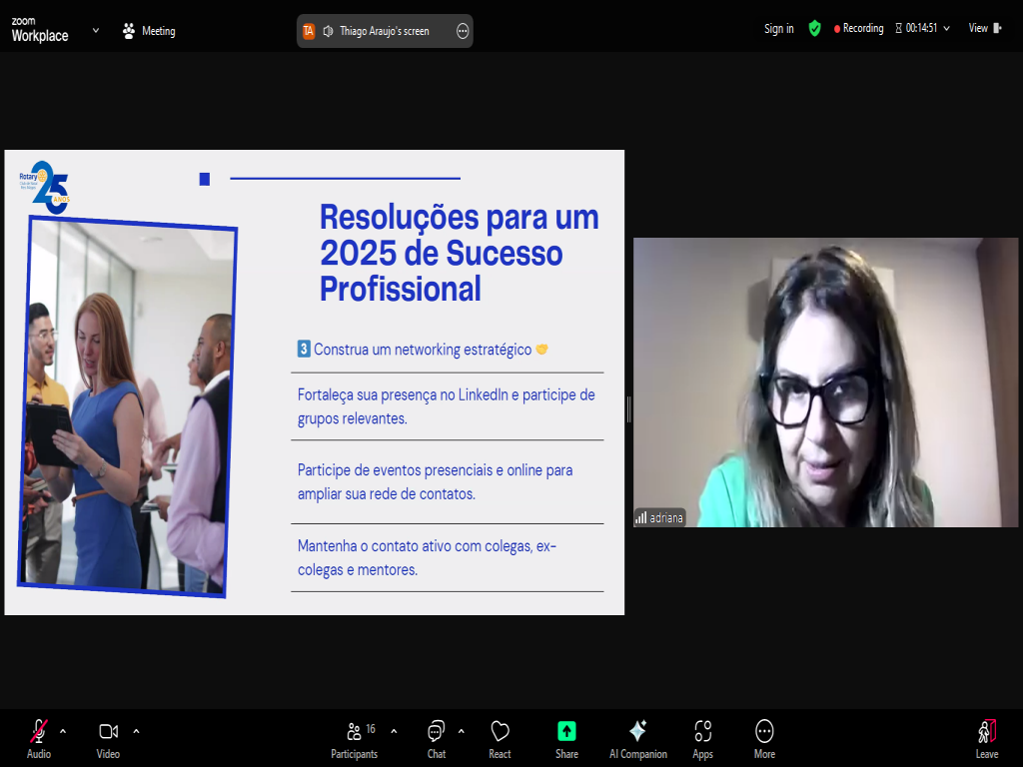Screen dimensions: 1023x767
Task: Expand the Participants options caret
Action: (x=394, y=730)
